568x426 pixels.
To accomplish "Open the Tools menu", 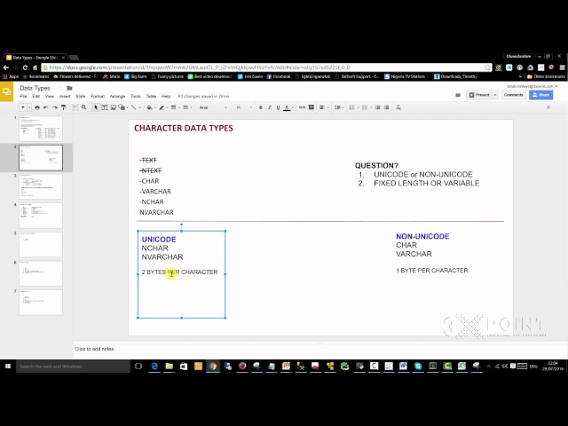I will [136, 97].
